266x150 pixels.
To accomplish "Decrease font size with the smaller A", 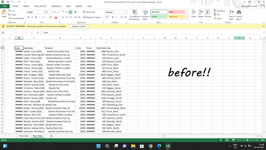I will coord(58,12).
